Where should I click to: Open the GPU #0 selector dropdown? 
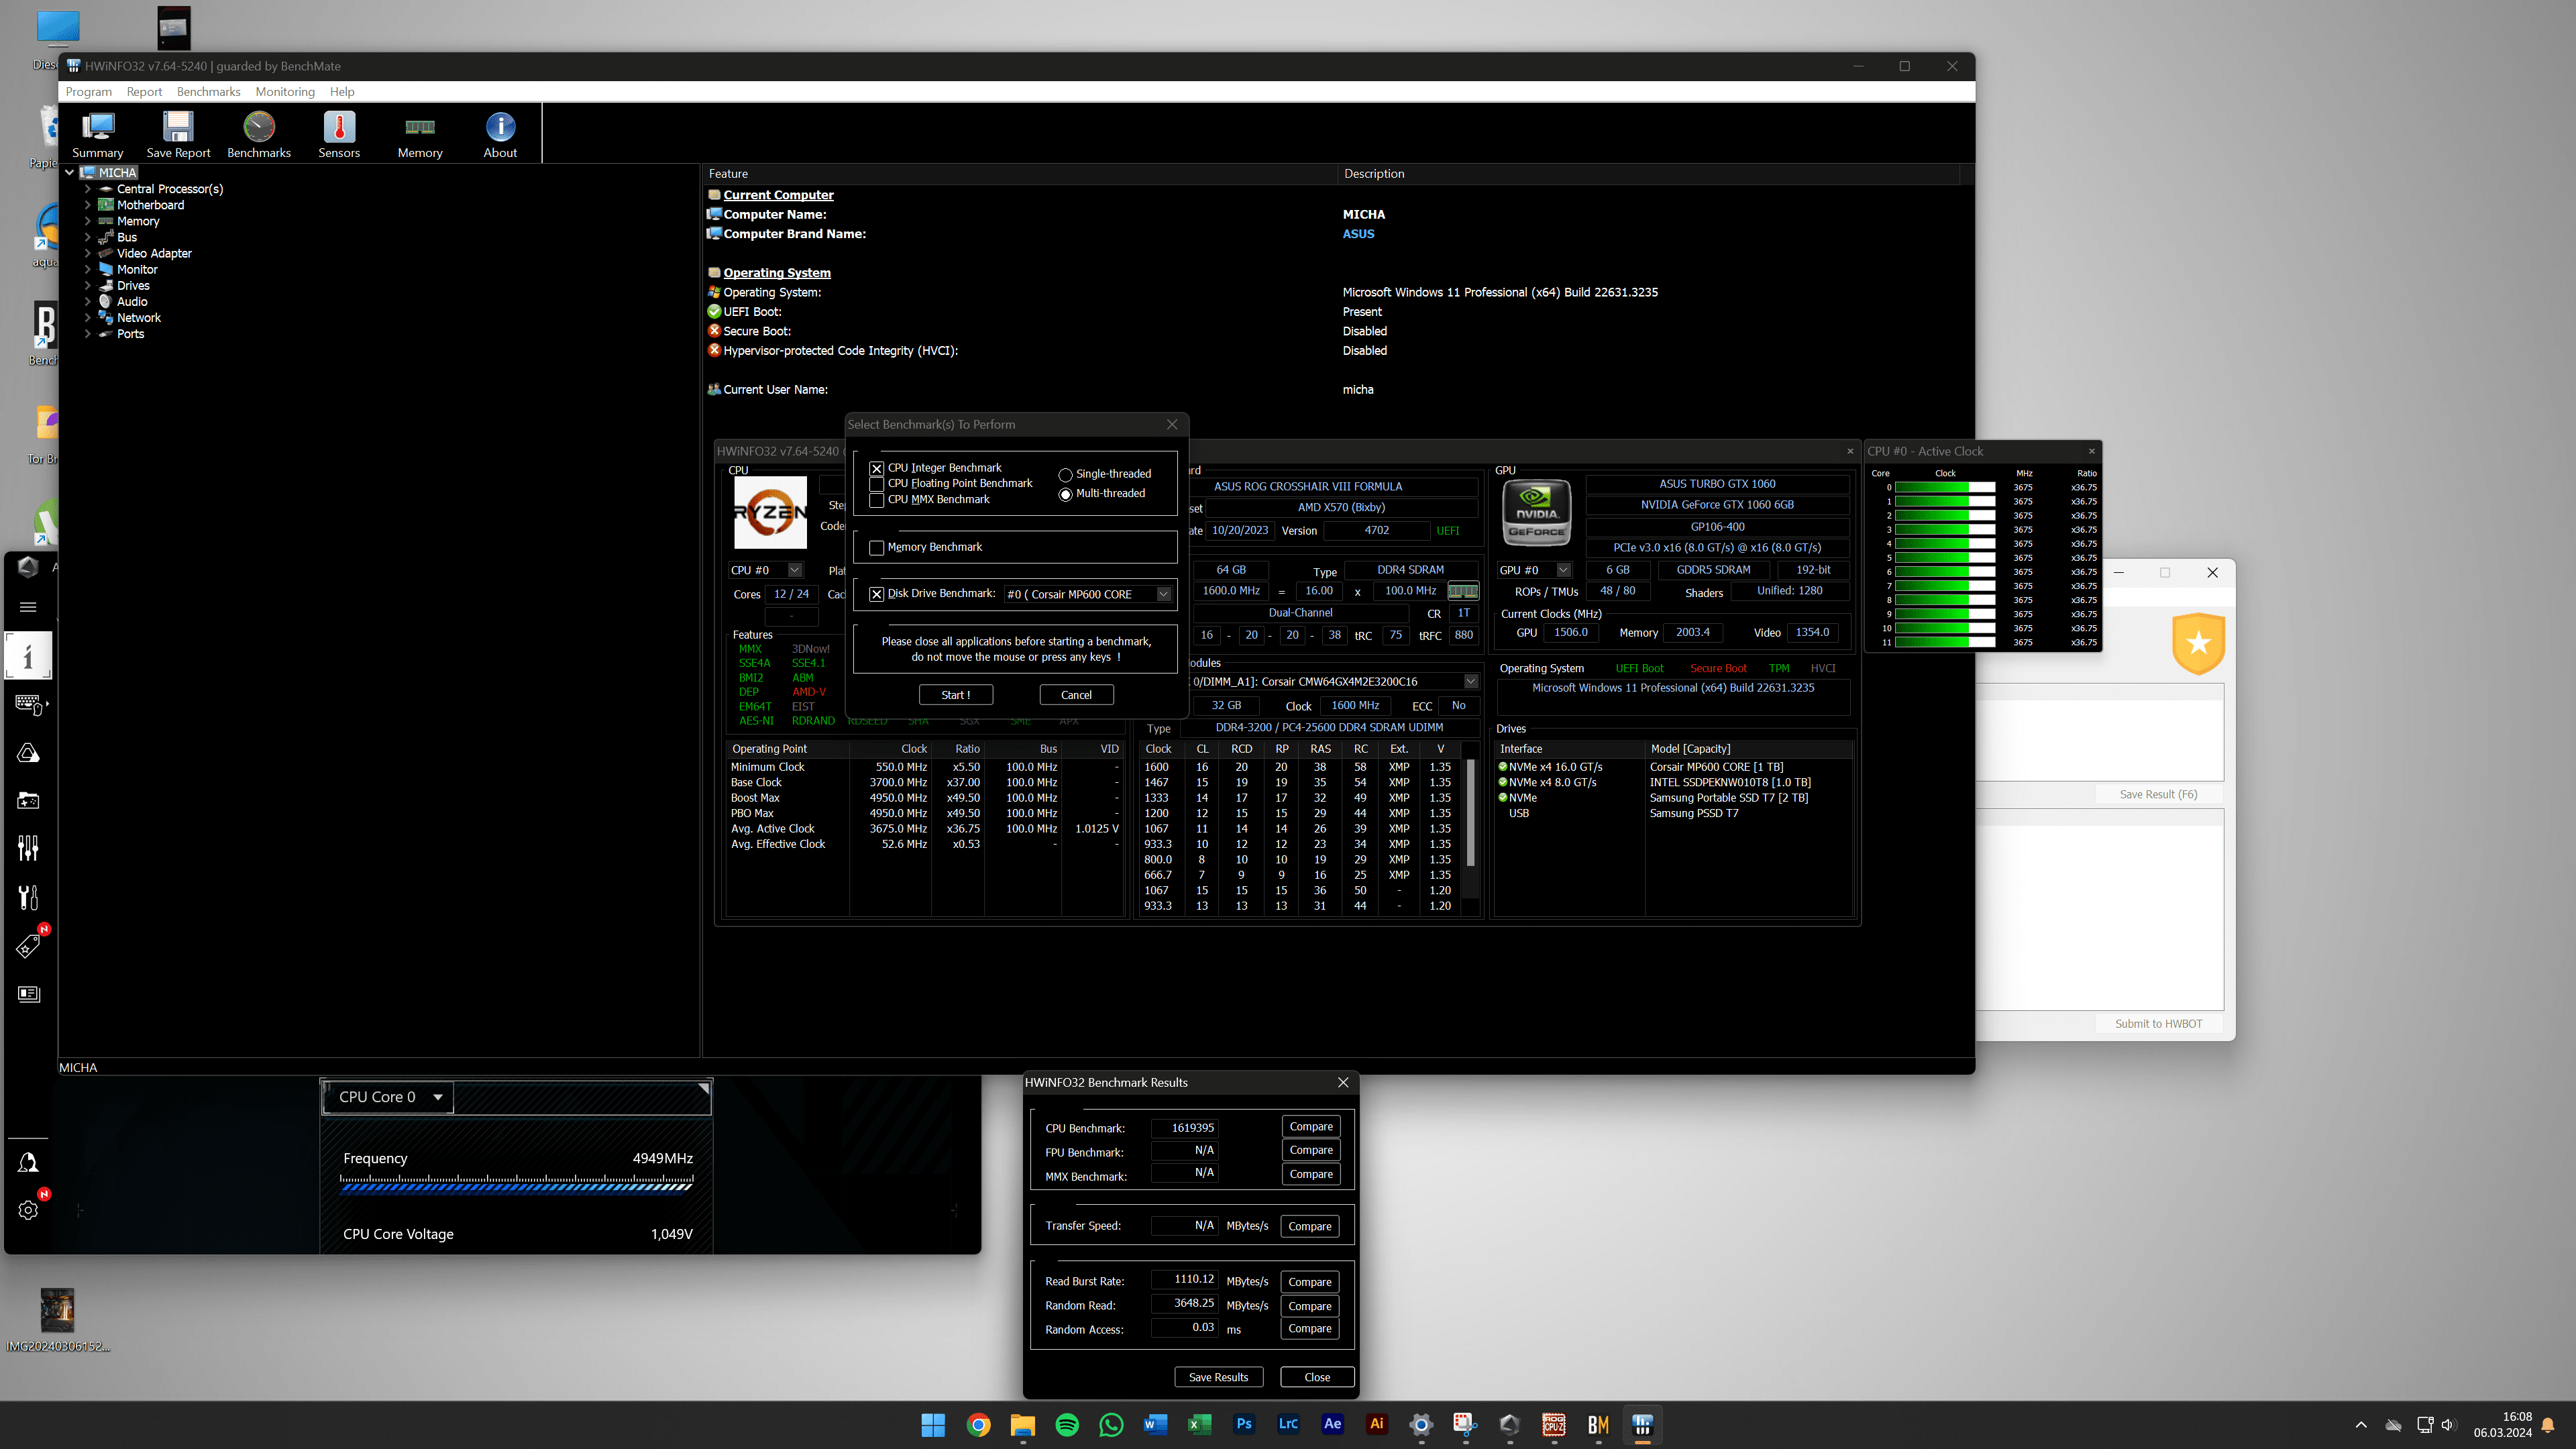(x=1563, y=570)
